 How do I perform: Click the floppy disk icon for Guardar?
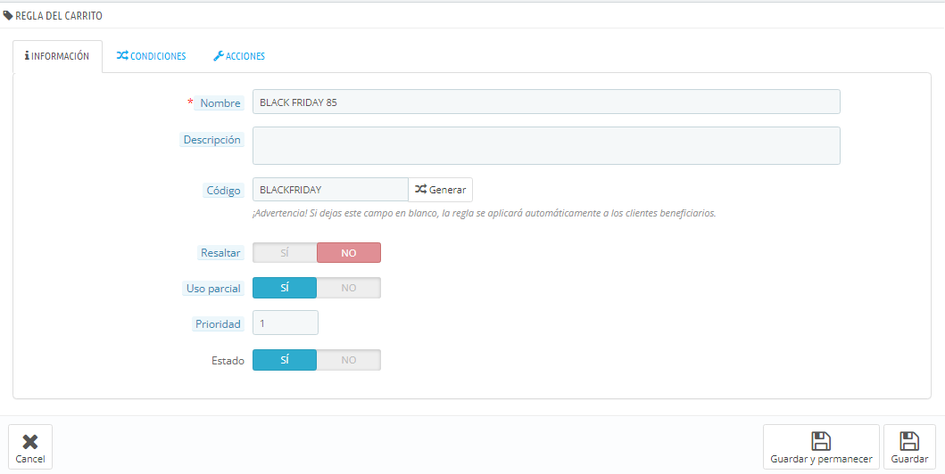point(909,441)
